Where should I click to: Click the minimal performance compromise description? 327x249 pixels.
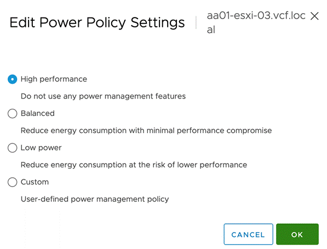[146, 131]
